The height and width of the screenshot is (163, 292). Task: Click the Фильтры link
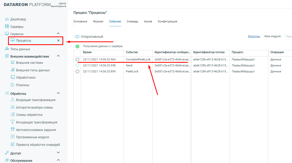pos(254,36)
